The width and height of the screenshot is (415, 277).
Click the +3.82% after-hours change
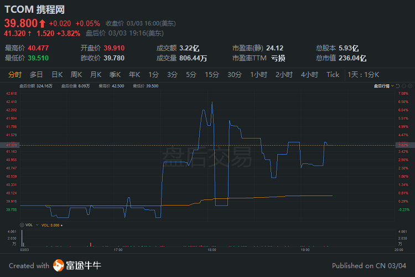coord(69,33)
